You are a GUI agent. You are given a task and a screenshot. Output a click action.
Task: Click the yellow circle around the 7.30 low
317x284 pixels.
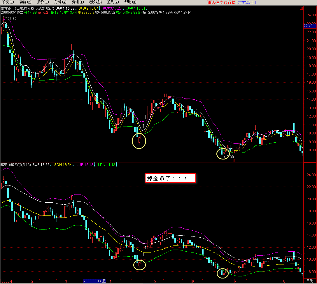223,153
